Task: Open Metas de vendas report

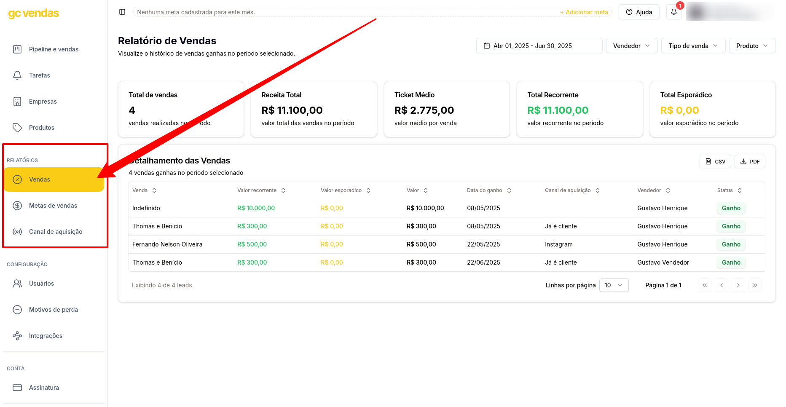Action: [x=54, y=206]
